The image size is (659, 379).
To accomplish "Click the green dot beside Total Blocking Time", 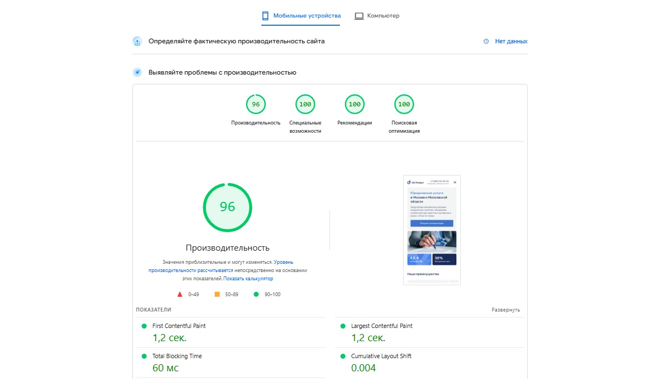I will pos(144,356).
